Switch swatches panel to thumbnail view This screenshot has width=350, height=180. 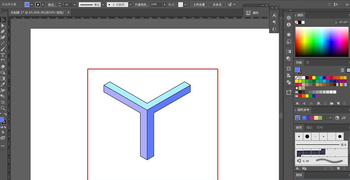click(348, 70)
